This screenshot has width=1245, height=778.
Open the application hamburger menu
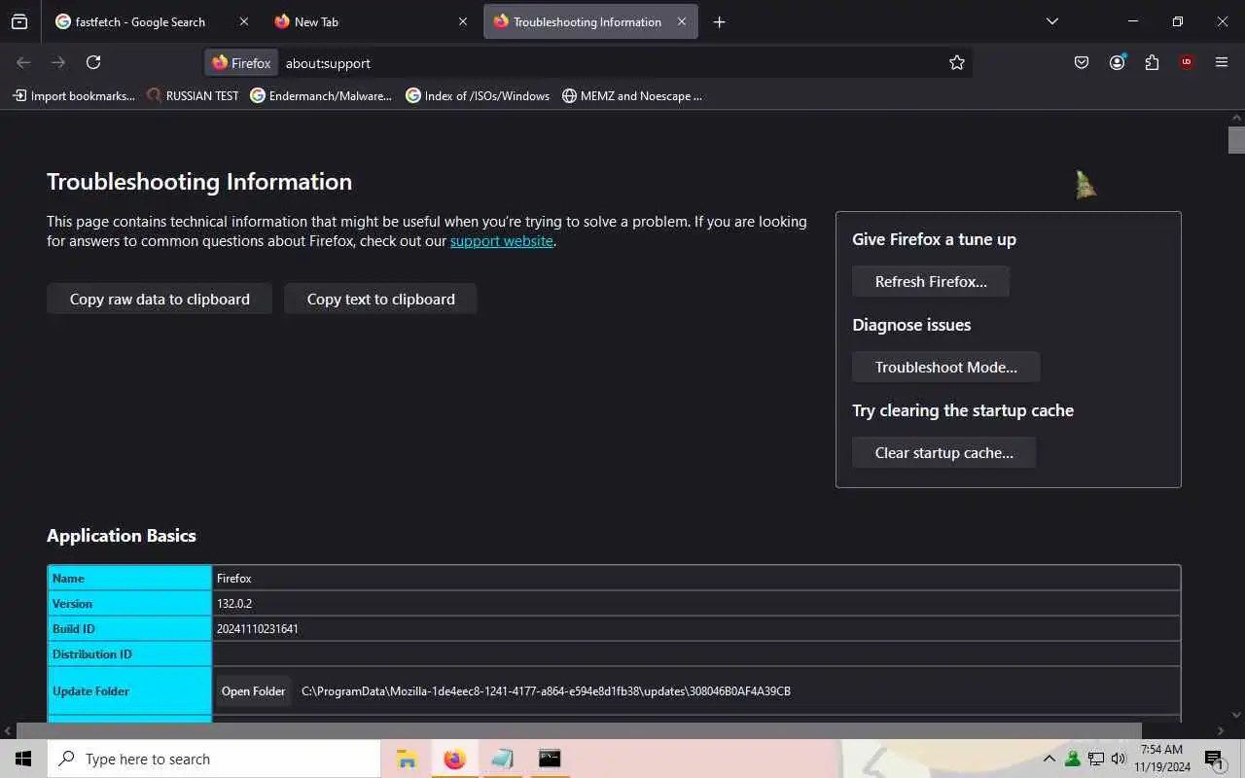click(x=1222, y=62)
